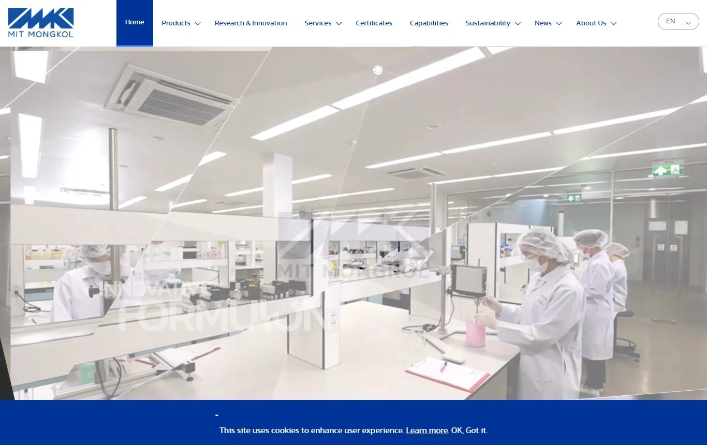Open the Products menu
The width and height of the screenshot is (707, 445).
click(x=176, y=23)
